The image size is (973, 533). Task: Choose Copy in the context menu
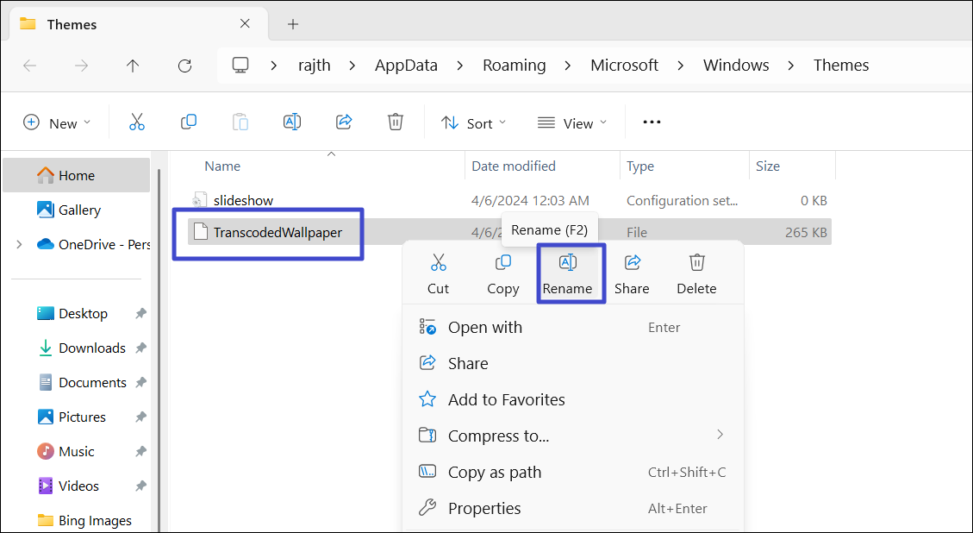coord(502,274)
